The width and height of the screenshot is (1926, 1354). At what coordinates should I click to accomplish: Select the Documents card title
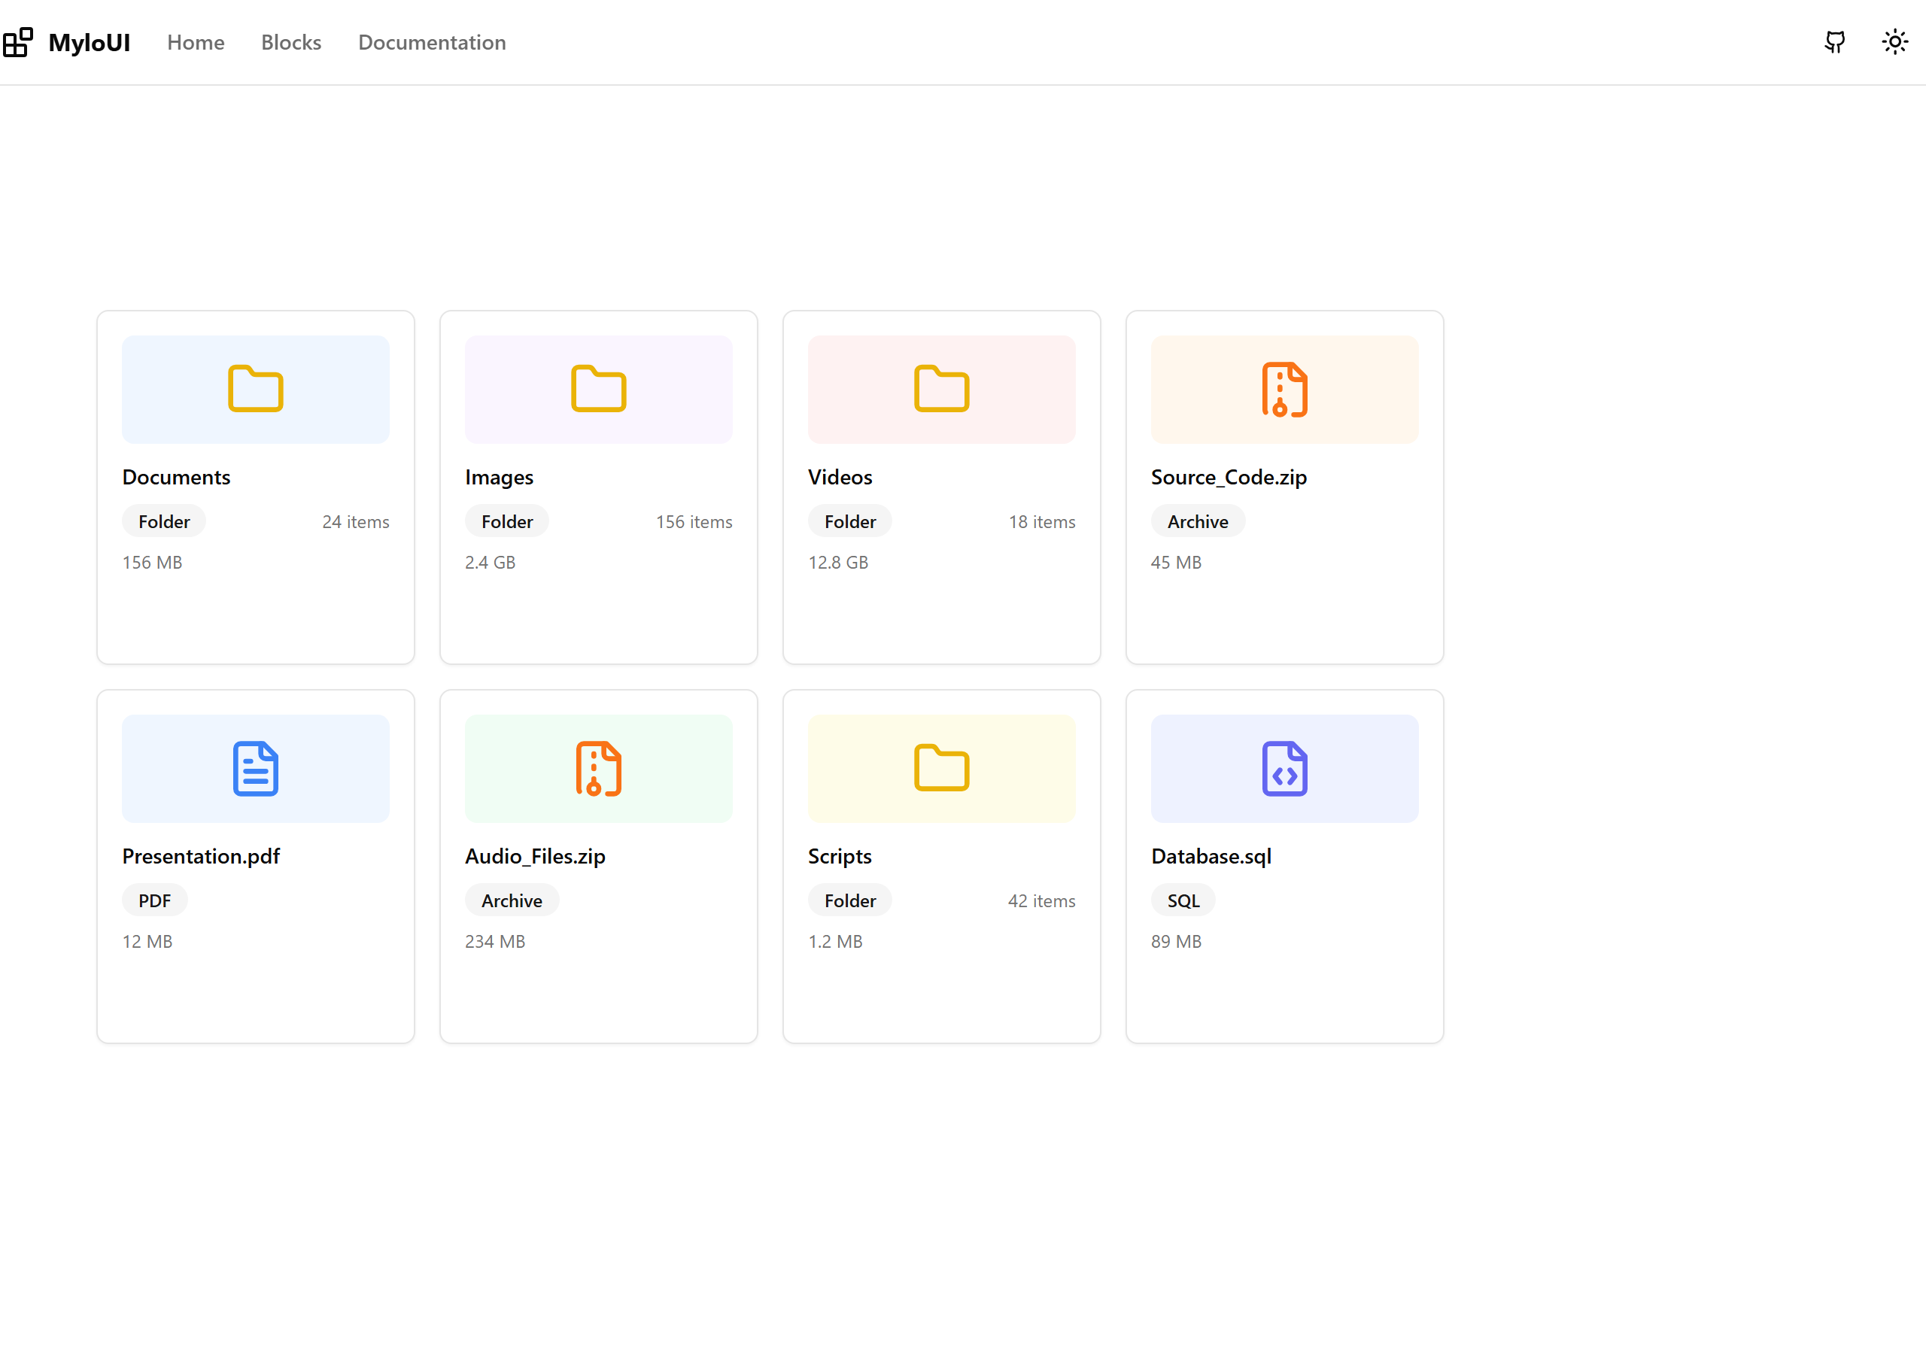click(x=176, y=476)
